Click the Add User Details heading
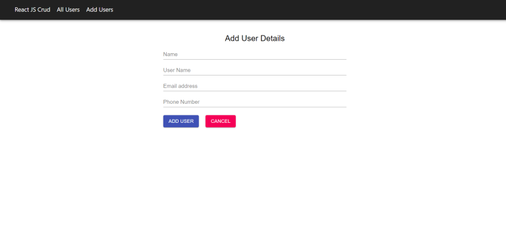506x243 pixels. click(x=254, y=38)
